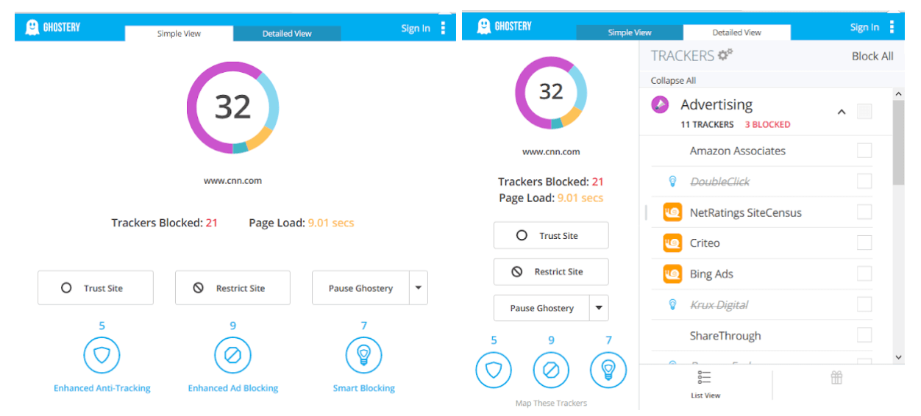Open Pause Ghostery dropdown arrow in Detailed View
The image size is (921, 416).
point(600,308)
